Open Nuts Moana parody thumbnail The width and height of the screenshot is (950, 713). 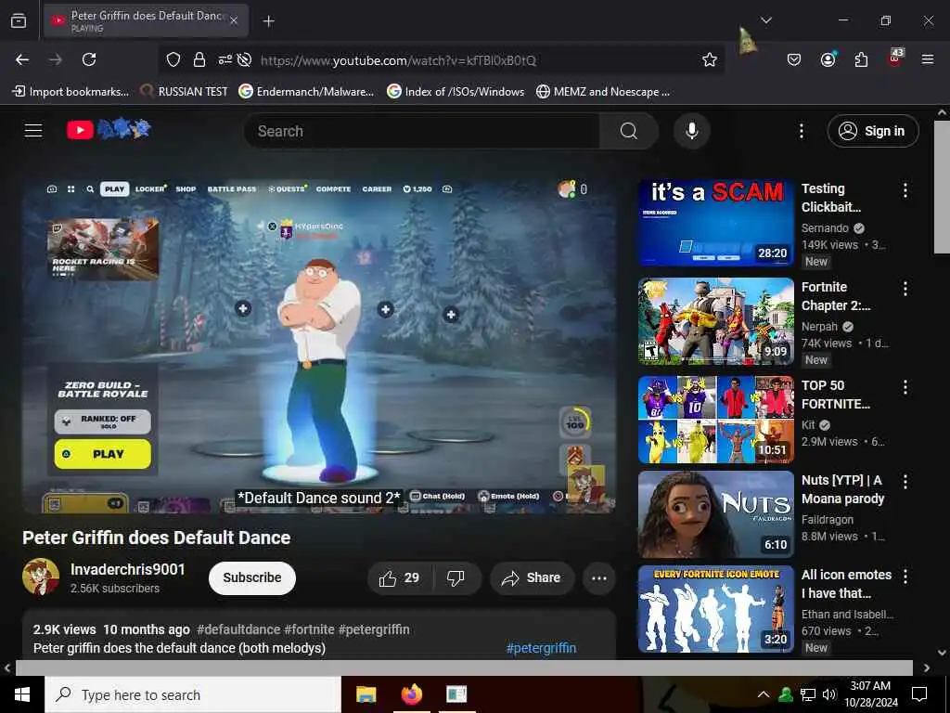click(716, 514)
